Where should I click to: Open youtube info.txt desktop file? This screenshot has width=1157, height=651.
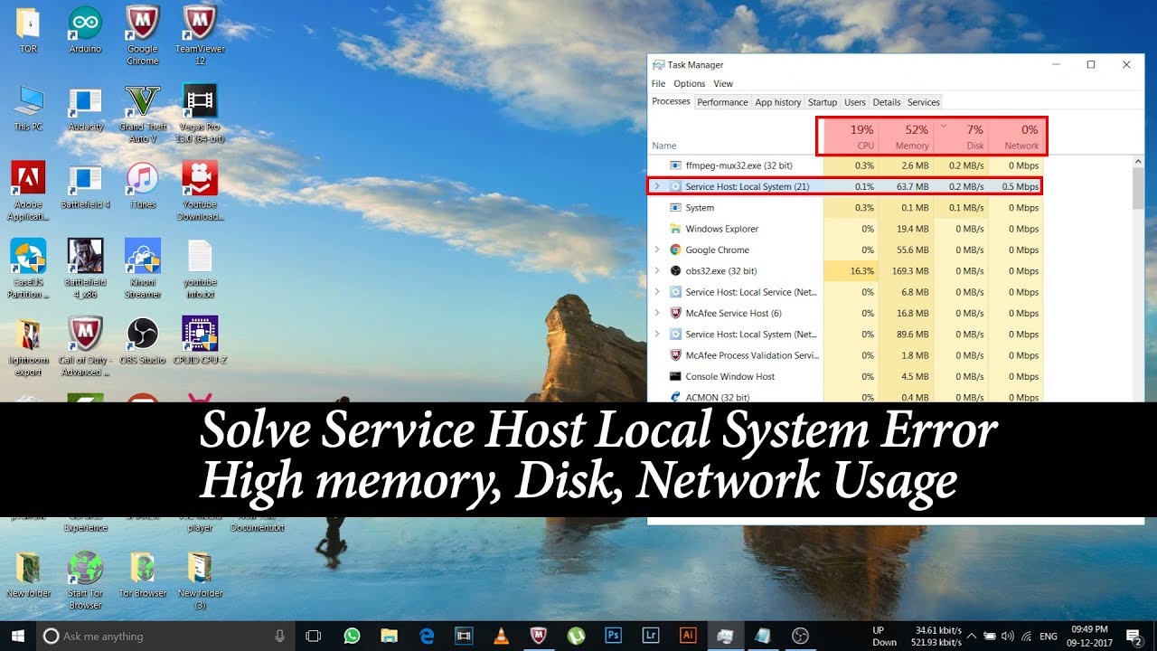pyautogui.click(x=200, y=269)
